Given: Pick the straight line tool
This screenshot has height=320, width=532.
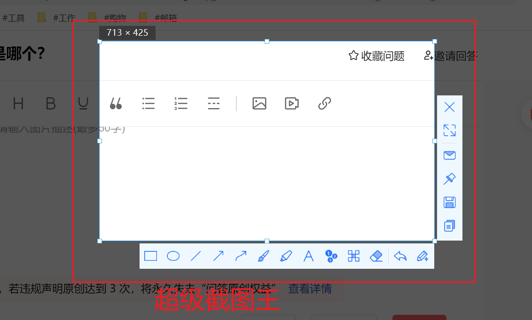Looking at the screenshot, I should click(x=196, y=256).
